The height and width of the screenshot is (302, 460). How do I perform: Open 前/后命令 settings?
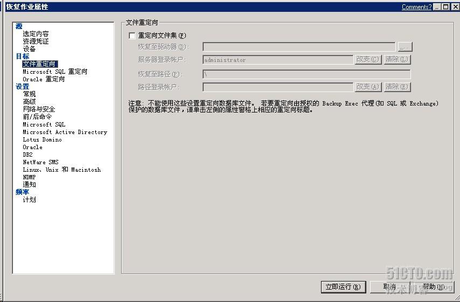37,117
